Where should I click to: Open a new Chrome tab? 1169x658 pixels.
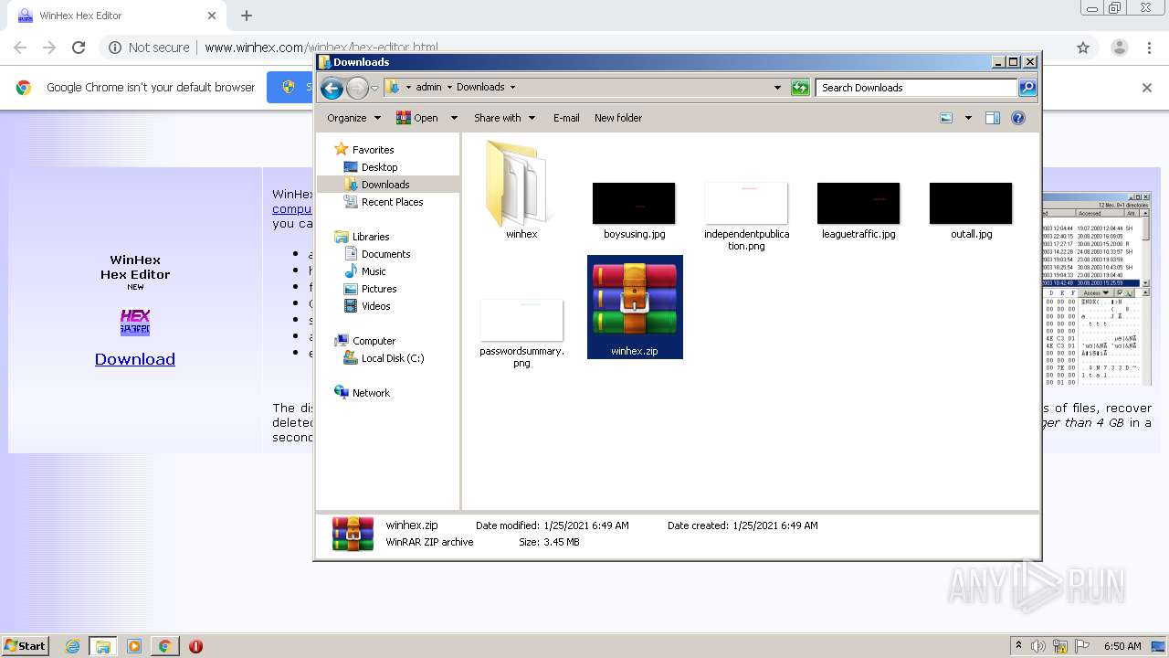(x=247, y=16)
